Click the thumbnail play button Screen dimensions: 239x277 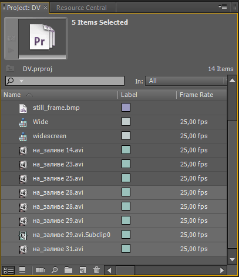[11, 51]
